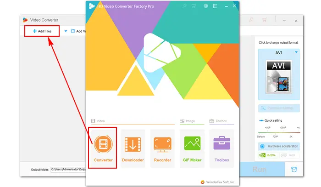The width and height of the screenshot is (321, 187).
Task: Launch the Recorder module
Action: (162, 148)
